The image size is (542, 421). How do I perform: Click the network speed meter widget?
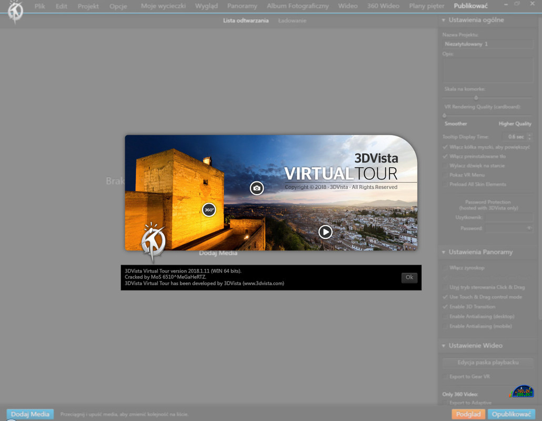pyautogui.click(x=523, y=392)
